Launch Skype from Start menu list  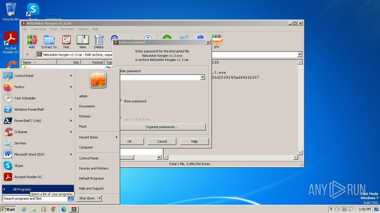[x=38, y=166]
